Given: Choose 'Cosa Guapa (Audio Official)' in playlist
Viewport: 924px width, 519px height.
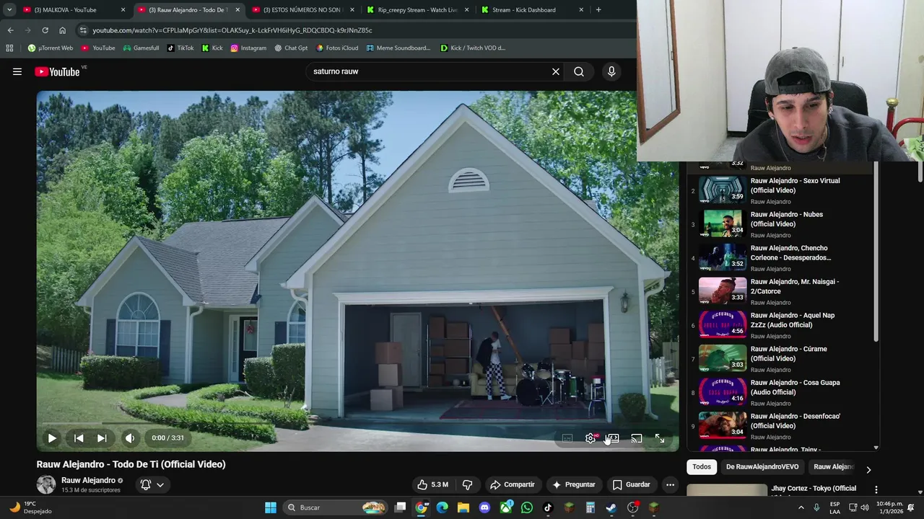Looking at the screenshot, I should point(780,392).
